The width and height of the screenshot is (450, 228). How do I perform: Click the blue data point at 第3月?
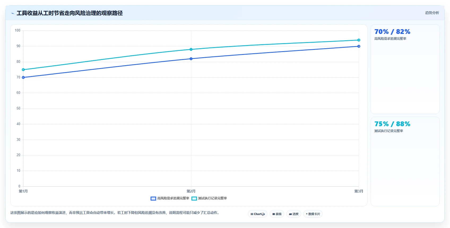pos(359,46)
